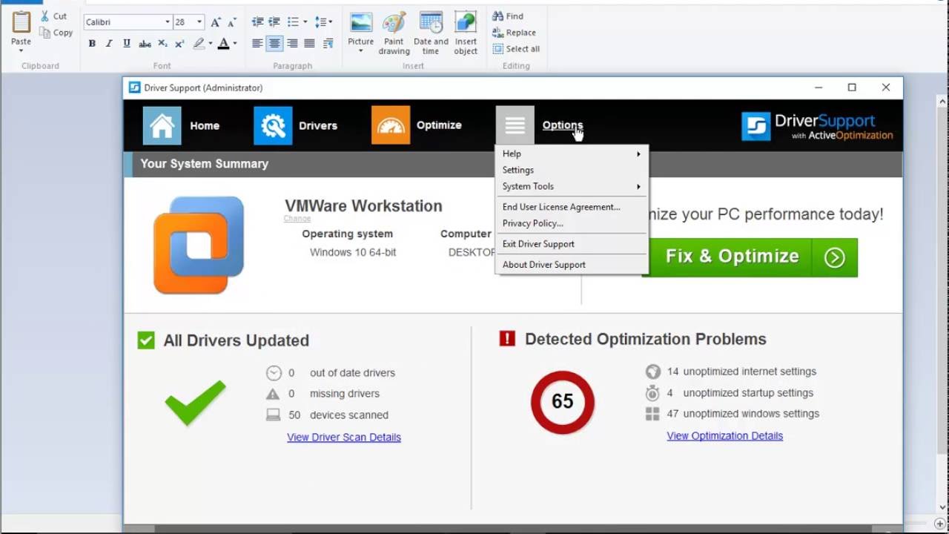Open View Optimization Details link
This screenshot has height=534, width=949.
pyautogui.click(x=724, y=435)
